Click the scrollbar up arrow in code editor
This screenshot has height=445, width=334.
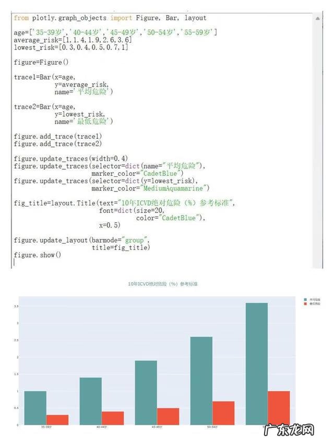click(318, 18)
